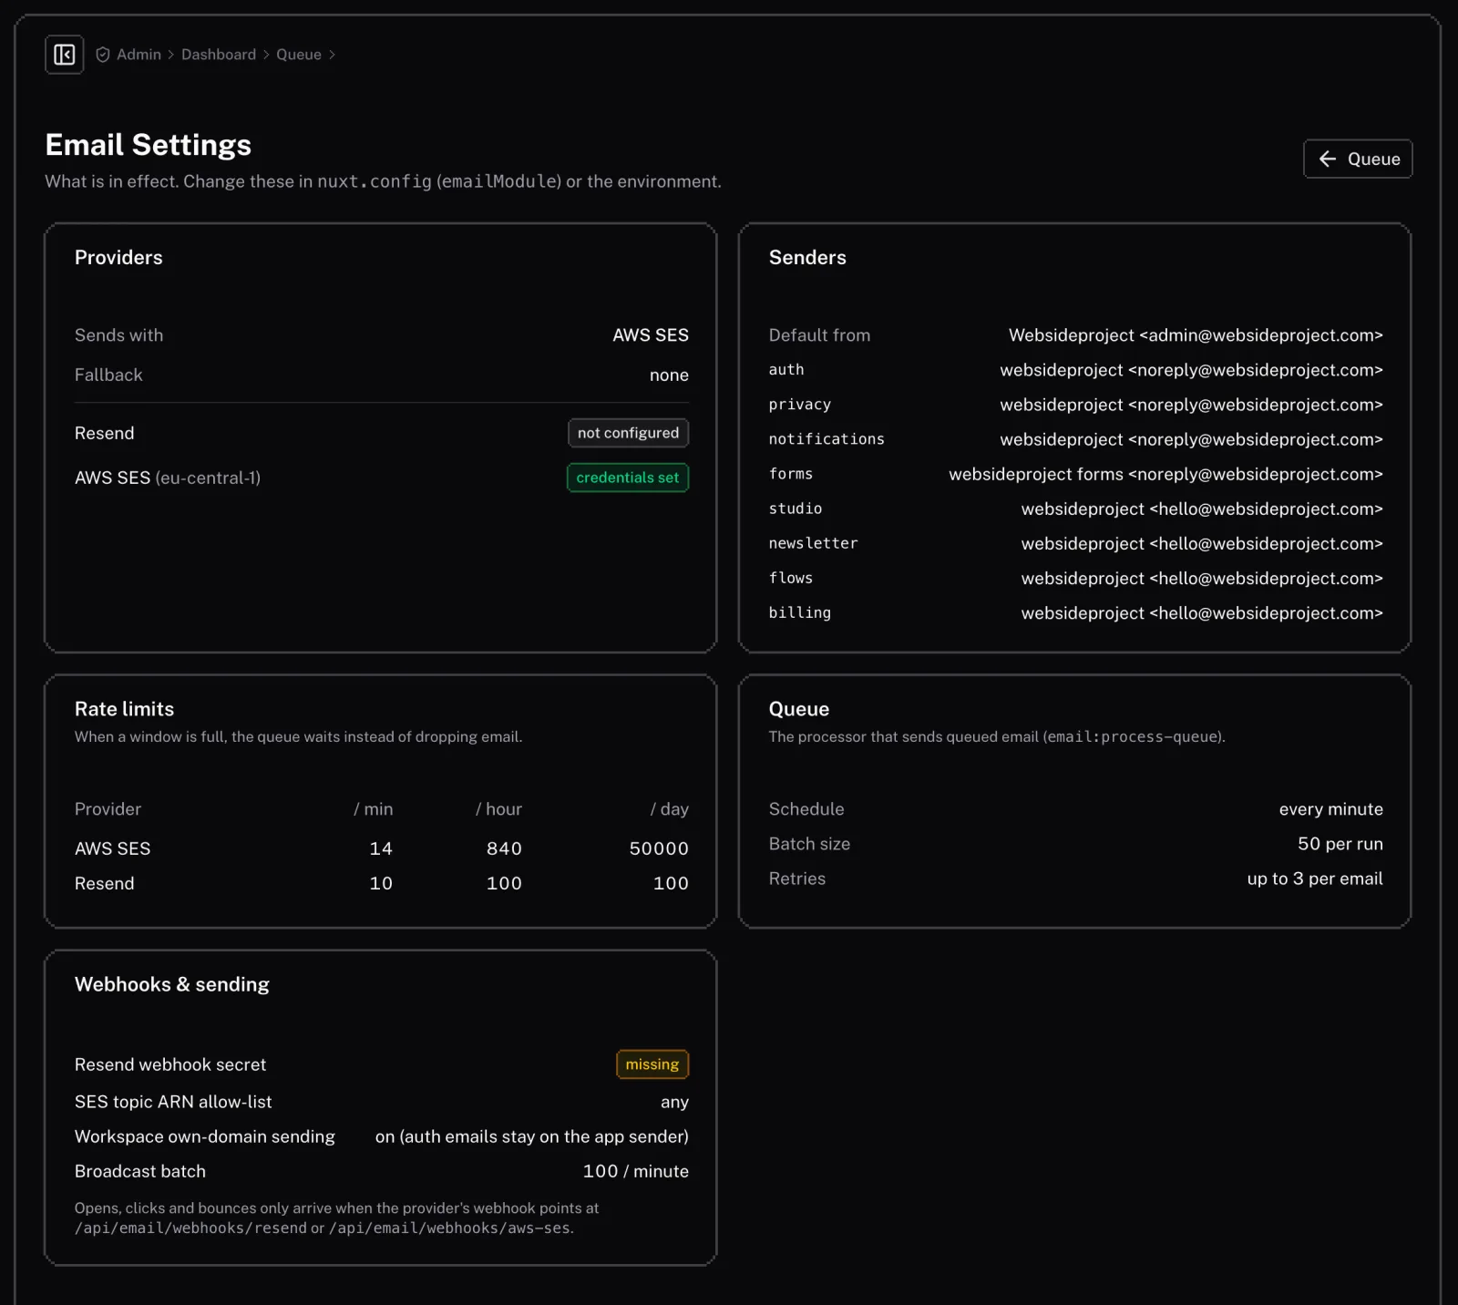Click Workspace own-domain sending value
The width and height of the screenshot is (1458, 1305).
pyautogui.click(x=532, y=1136)
